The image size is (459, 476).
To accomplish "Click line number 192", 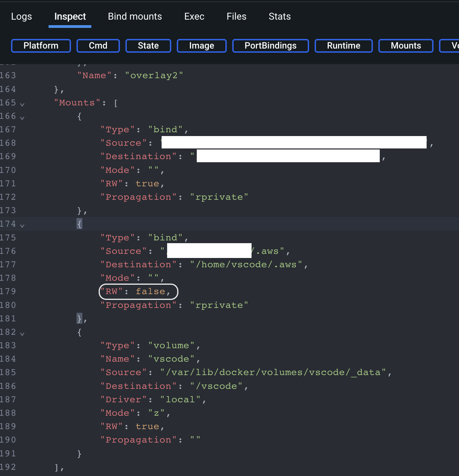I will tap(8, 467).
